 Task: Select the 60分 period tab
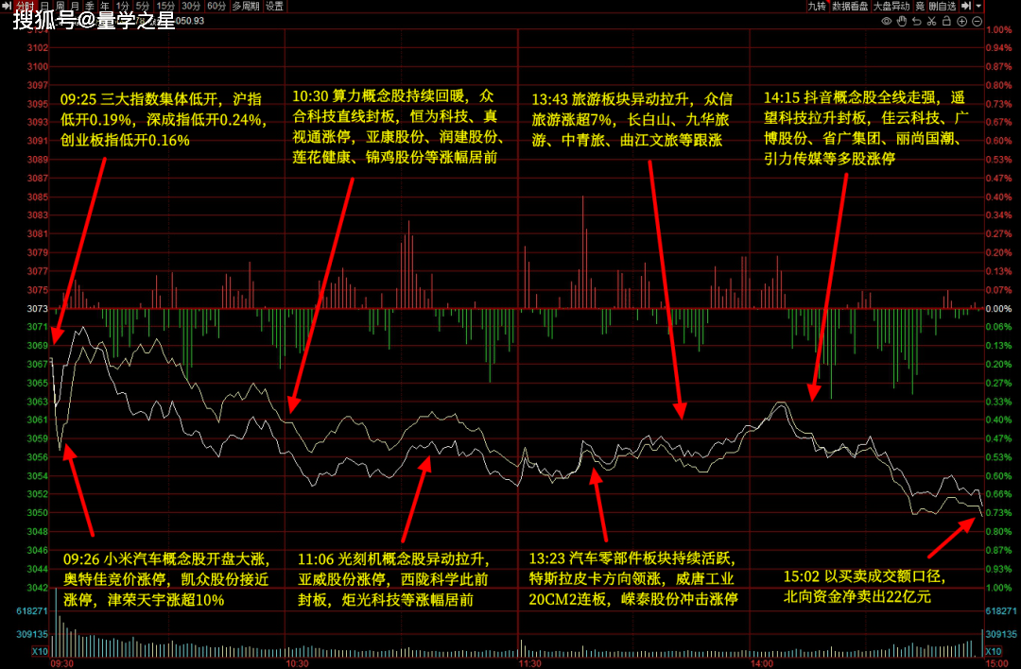216,6
